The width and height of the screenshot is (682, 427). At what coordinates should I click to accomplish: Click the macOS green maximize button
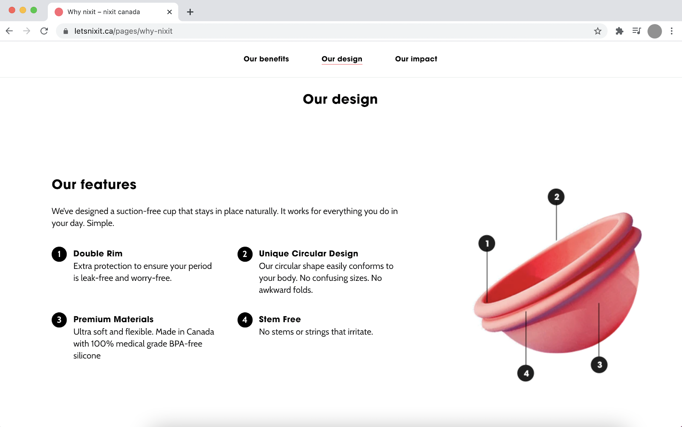tap(34, 10)
